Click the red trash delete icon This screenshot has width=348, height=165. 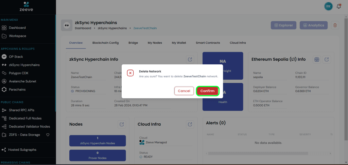(335, 25)
